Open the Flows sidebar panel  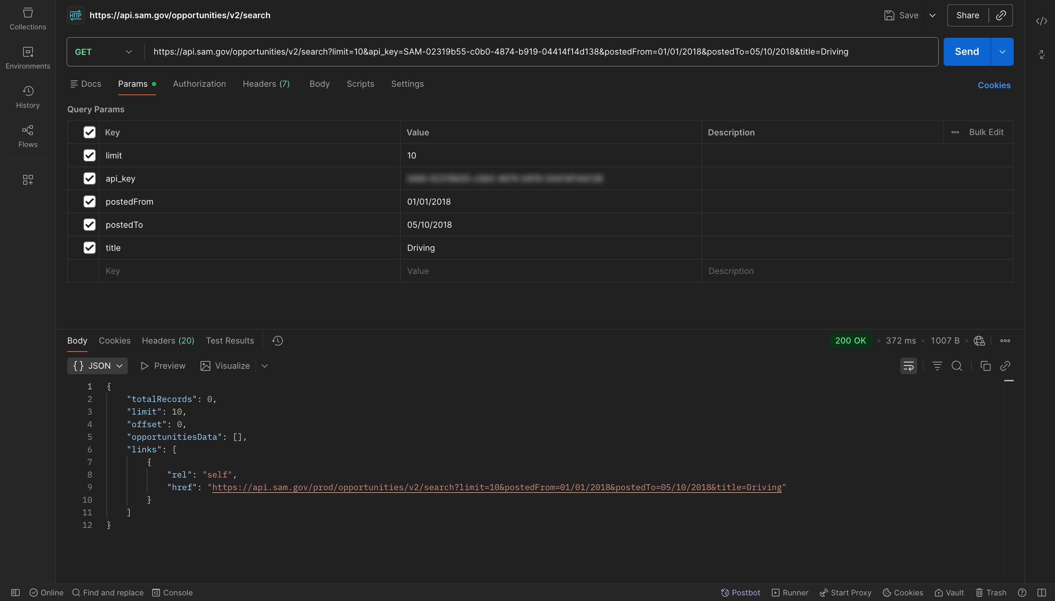[28, 136]
